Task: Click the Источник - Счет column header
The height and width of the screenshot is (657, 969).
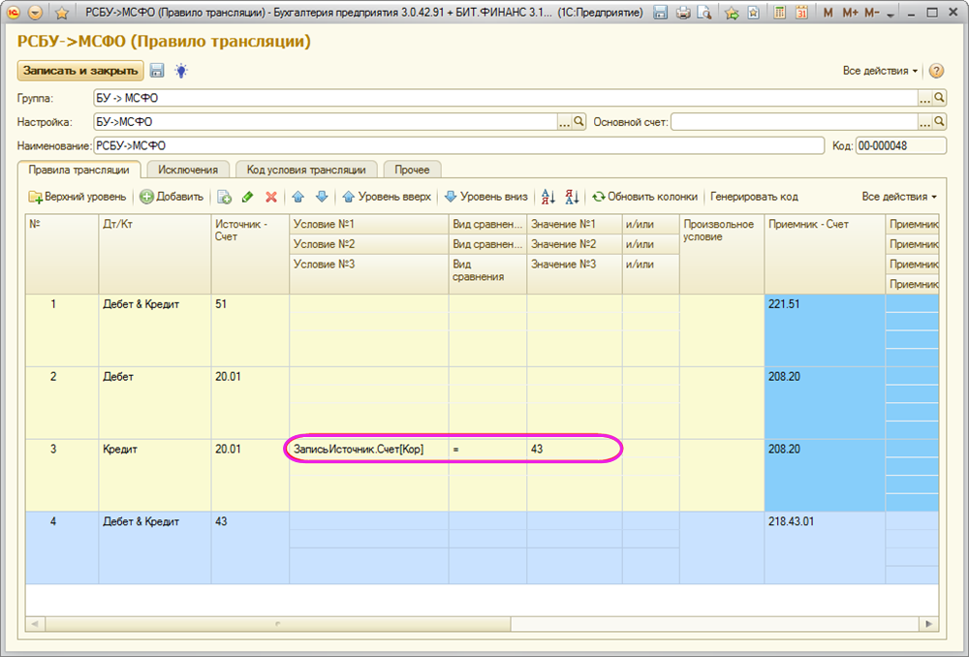Action: tap(250, 254)
